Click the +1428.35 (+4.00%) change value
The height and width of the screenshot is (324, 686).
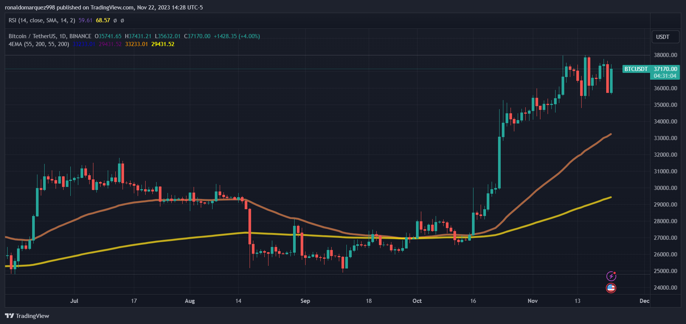point(237,36)
